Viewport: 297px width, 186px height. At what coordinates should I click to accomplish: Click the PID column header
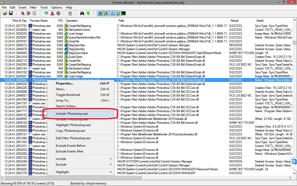pyautogui.click(x=59, y=20)
